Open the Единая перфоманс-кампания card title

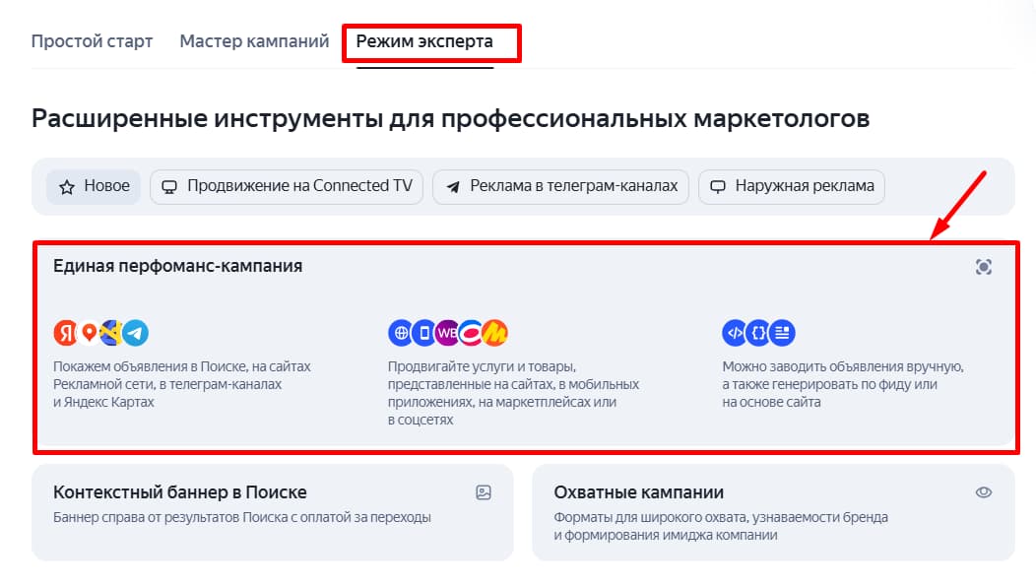click(x=178, y=266)
